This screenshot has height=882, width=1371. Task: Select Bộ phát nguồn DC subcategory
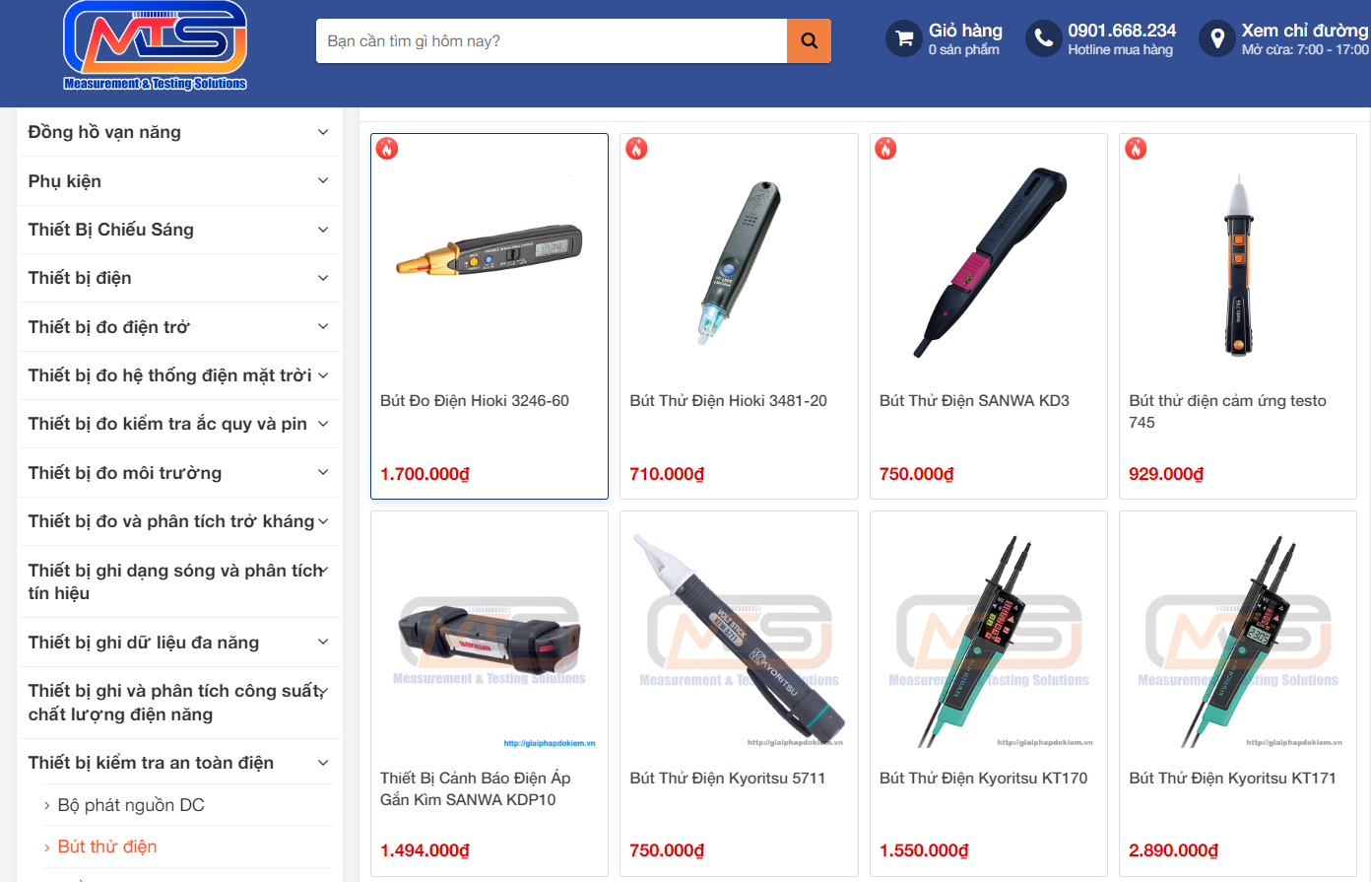[x=131, y=805]
